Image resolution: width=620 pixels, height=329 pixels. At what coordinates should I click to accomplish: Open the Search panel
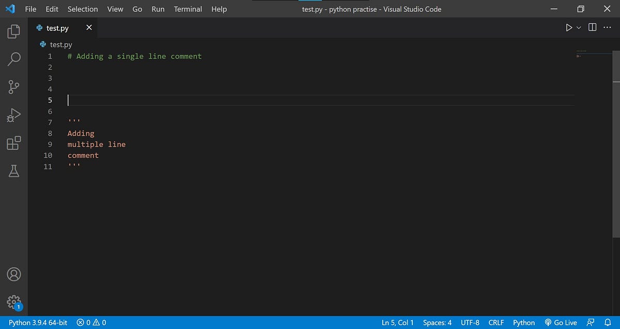pos(13,59)
